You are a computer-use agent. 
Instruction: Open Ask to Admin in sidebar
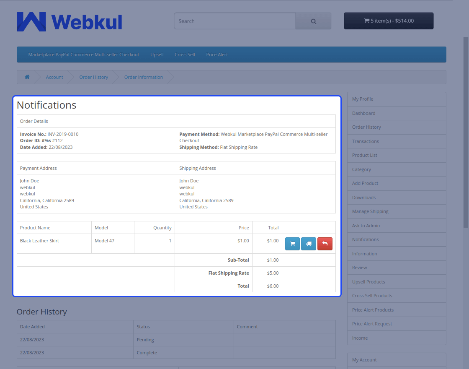point(397,226)
